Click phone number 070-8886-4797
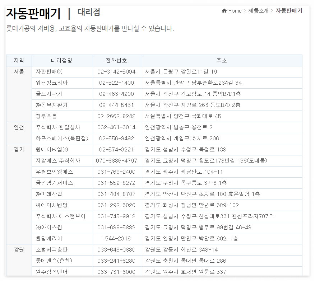This screenshot has height=281, width=315. pyautogui.click(x=116, y=160)
